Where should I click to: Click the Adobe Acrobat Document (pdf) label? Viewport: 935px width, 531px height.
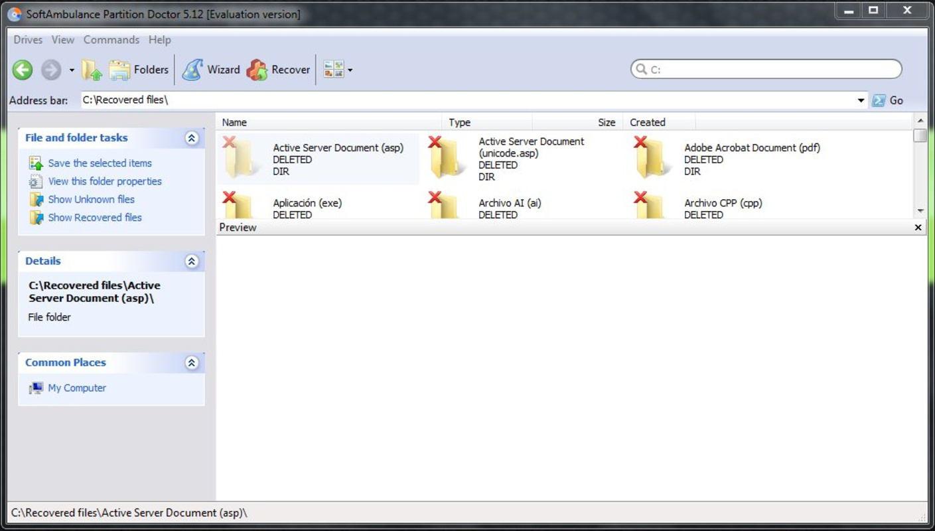point(752,148)
